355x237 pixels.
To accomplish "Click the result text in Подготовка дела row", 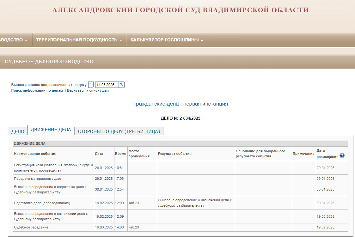I will (x=195, y=203).
